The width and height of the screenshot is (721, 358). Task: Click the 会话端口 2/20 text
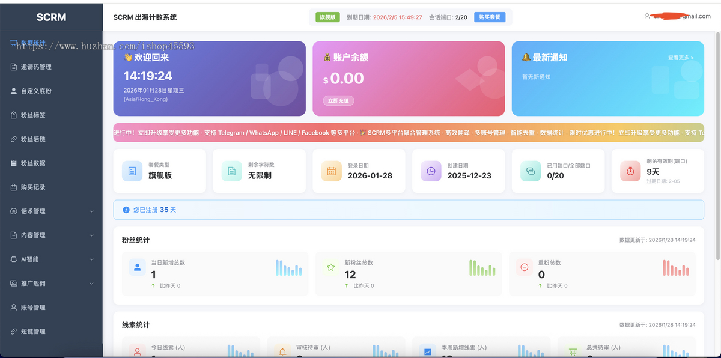448,17
